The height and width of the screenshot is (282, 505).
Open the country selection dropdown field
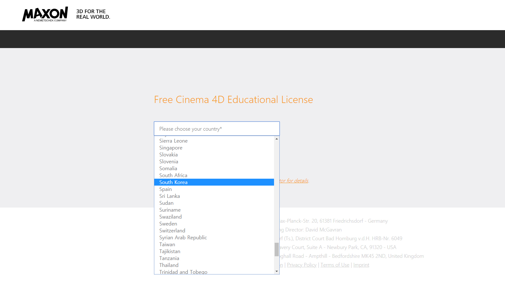[x=217, y=129]
